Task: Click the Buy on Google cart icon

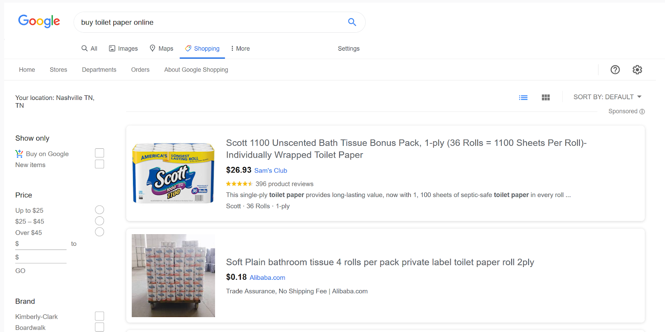Action: point(19,154)
